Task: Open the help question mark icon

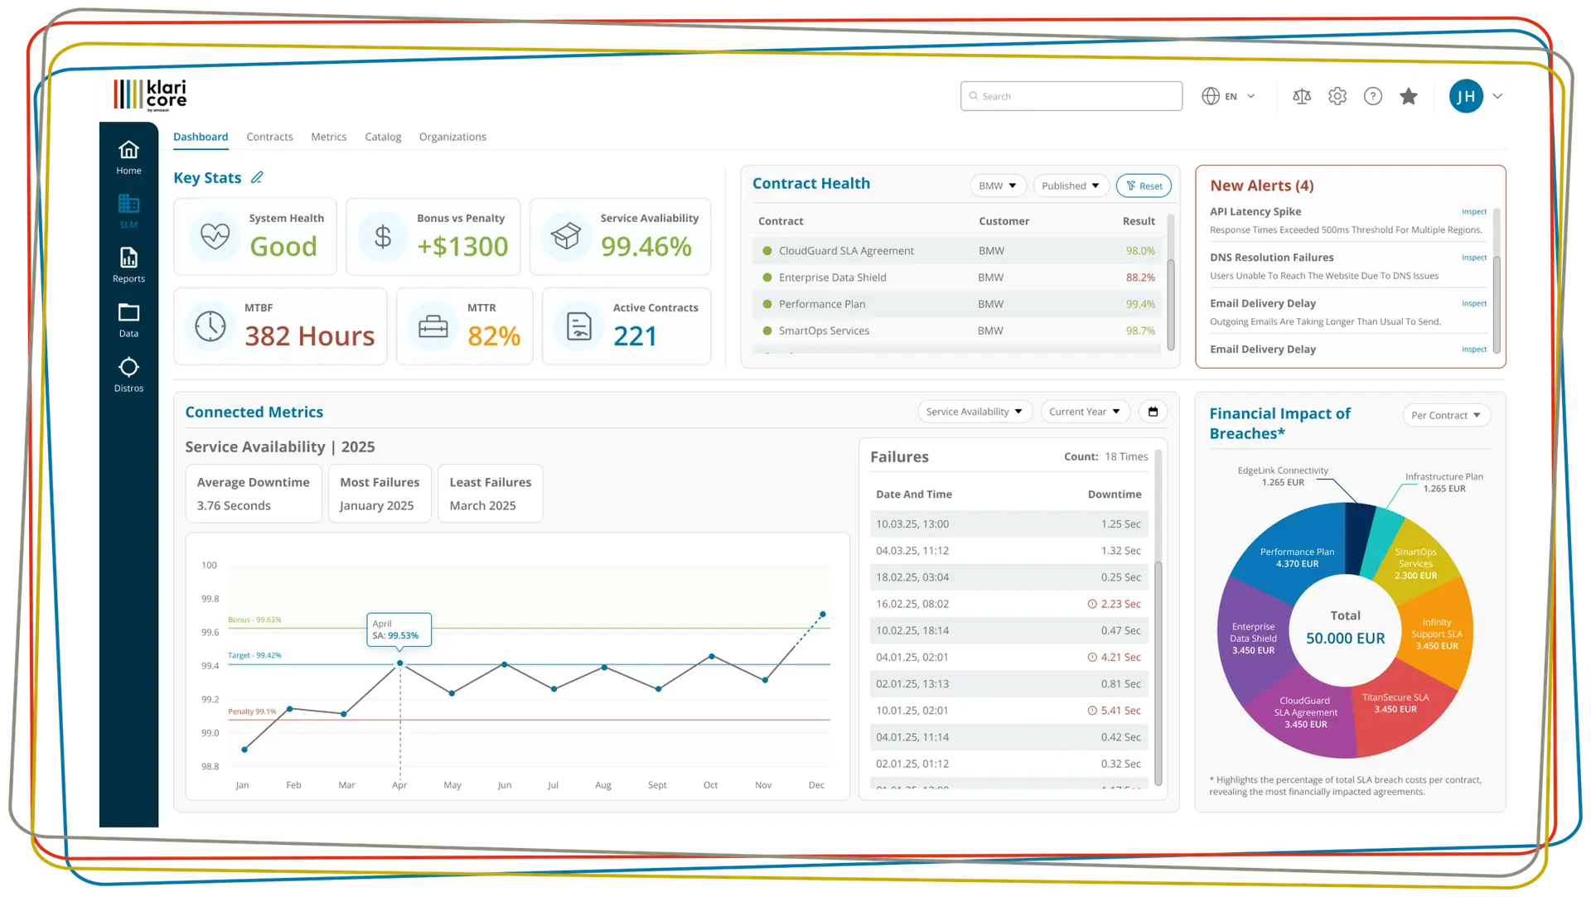Action: point(1373,96)
